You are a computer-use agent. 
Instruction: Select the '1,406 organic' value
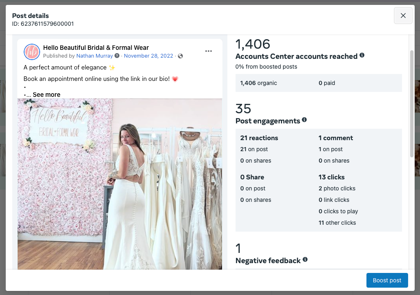pyautogui.click(x=258, y=83)
